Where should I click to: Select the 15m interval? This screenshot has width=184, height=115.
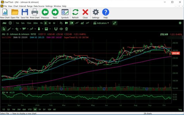pyautogui.click(x=29, y=23)
